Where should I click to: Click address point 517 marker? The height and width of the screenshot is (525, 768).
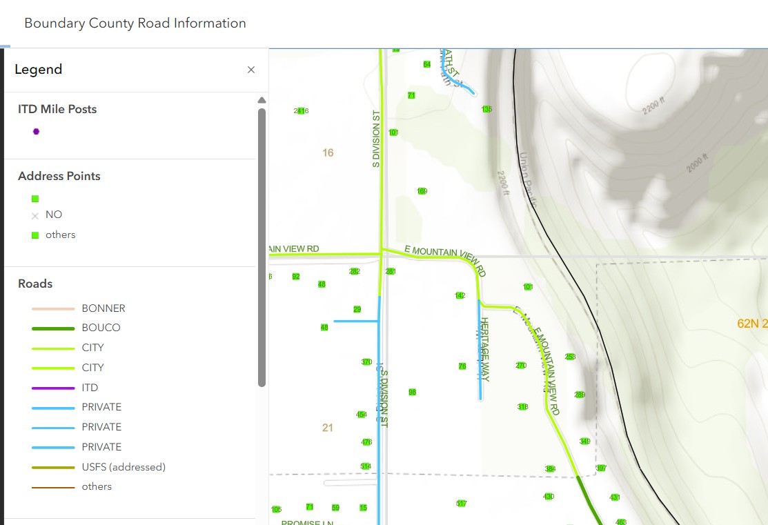point(461,504)
